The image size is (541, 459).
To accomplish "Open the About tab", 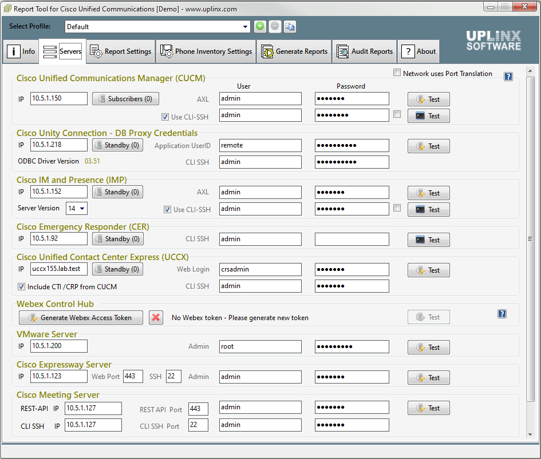I will [x=418, y=51].
